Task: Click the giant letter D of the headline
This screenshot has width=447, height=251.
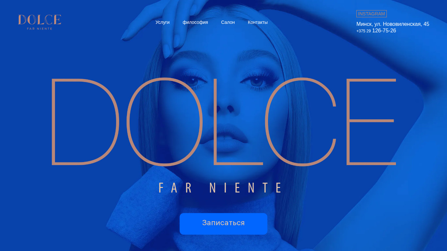Action: (85, 121)
